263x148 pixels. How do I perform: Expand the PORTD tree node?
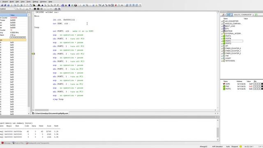point(222,44)
